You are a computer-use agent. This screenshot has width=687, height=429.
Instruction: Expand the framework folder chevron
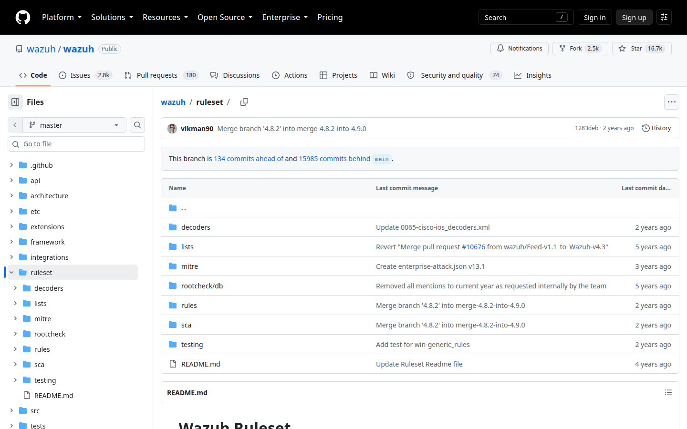(11, 242)
